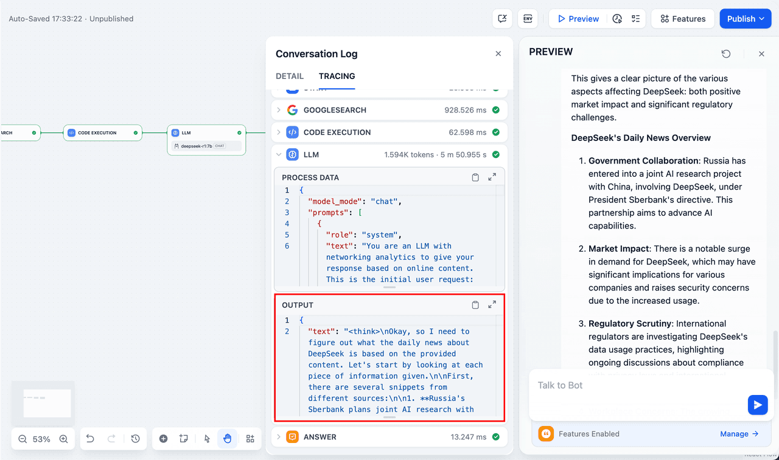
Task: Open the Manage features link
Action: pyautogui.click(x=739, y=434)
